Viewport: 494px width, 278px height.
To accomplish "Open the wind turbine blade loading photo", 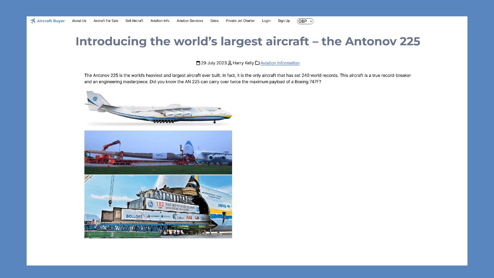I will (158, 152).
